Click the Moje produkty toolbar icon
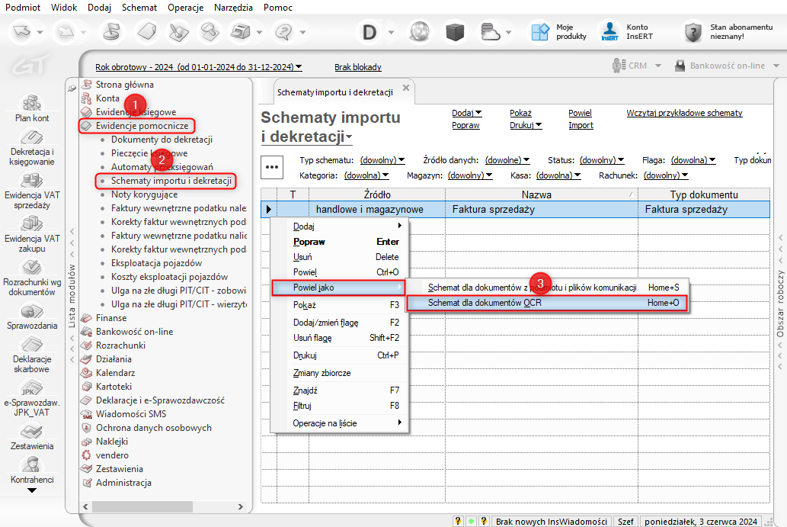Image resolution: width=787 pixels, height=527 pixels. click(540, 32)
